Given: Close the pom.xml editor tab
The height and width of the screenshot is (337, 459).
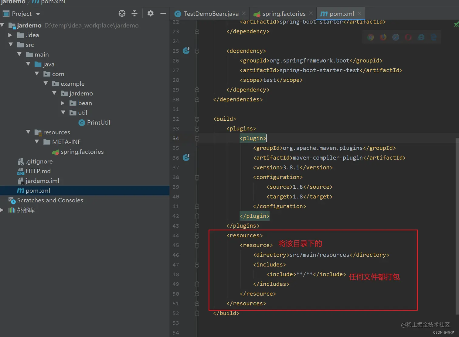Looking at the screenshot, I should (x=359, y=14).
